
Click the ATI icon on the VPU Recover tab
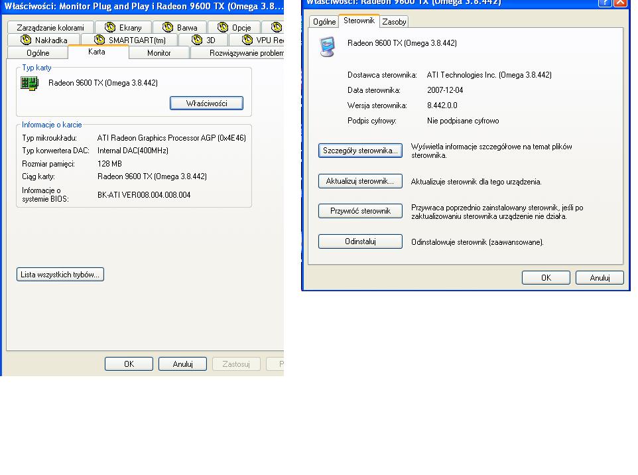pyautogui.click(x=247, y=40)
